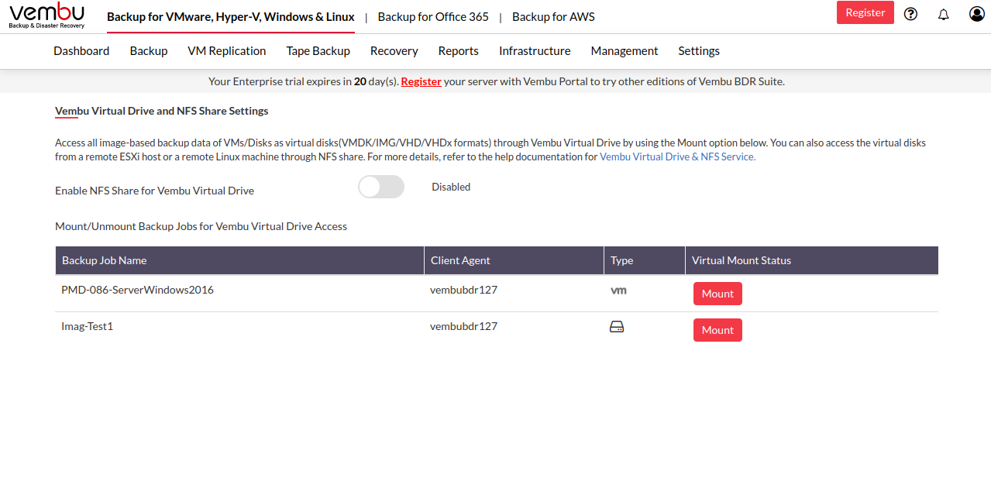This screenshot has height=478, width=991.
Task: Open the Management menu
Action: coord(625,51)
